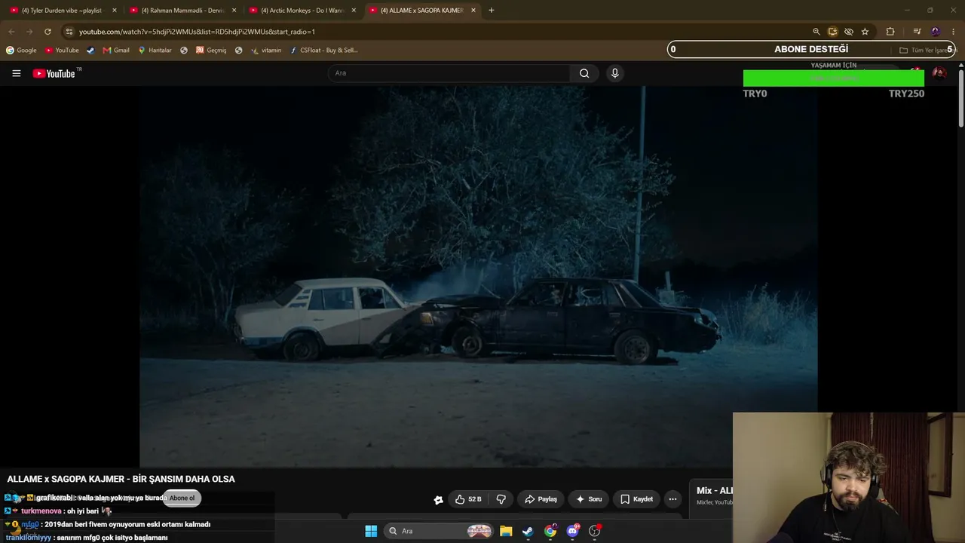
Task: Open Discord from the taskbar
Action: pos(573,531)
